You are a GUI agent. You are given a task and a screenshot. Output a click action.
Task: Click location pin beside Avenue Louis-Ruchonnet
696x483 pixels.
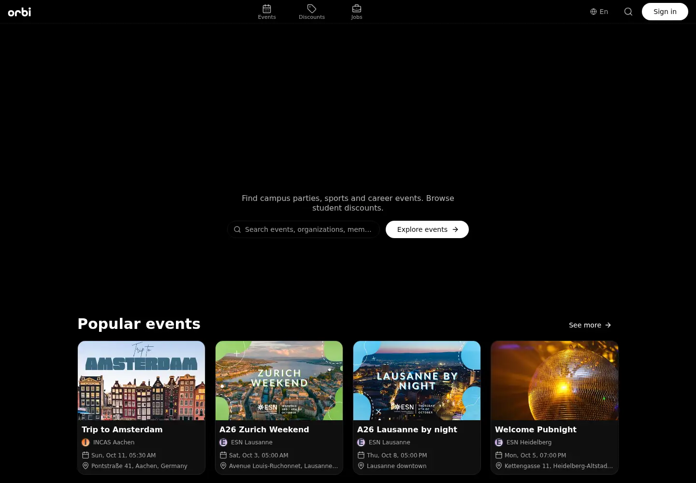point(223,466)
